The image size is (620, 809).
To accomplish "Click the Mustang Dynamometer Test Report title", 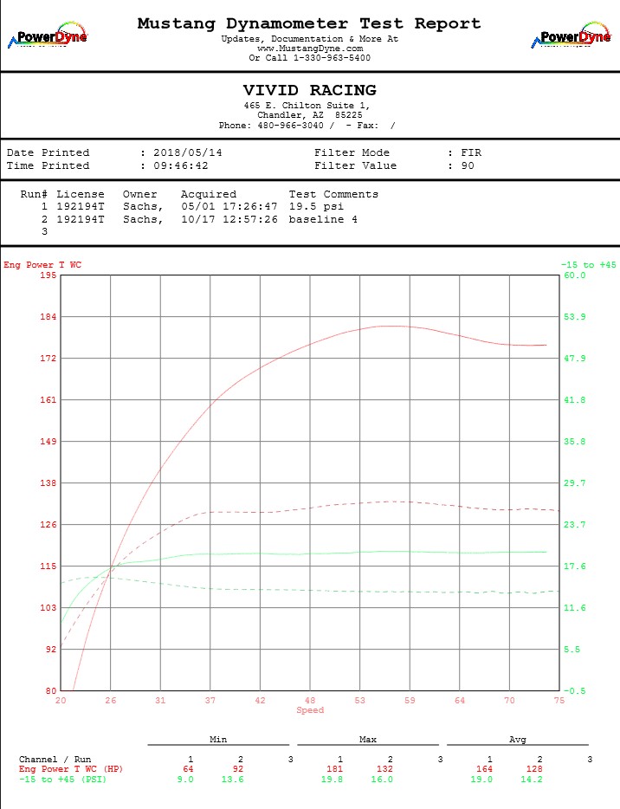I will tap(309, 23).
